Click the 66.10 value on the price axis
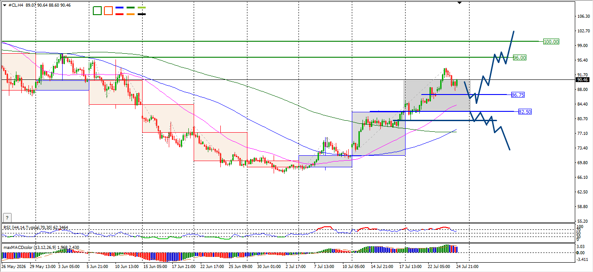Viewport: 593px width, 272px height. (582, 177)
